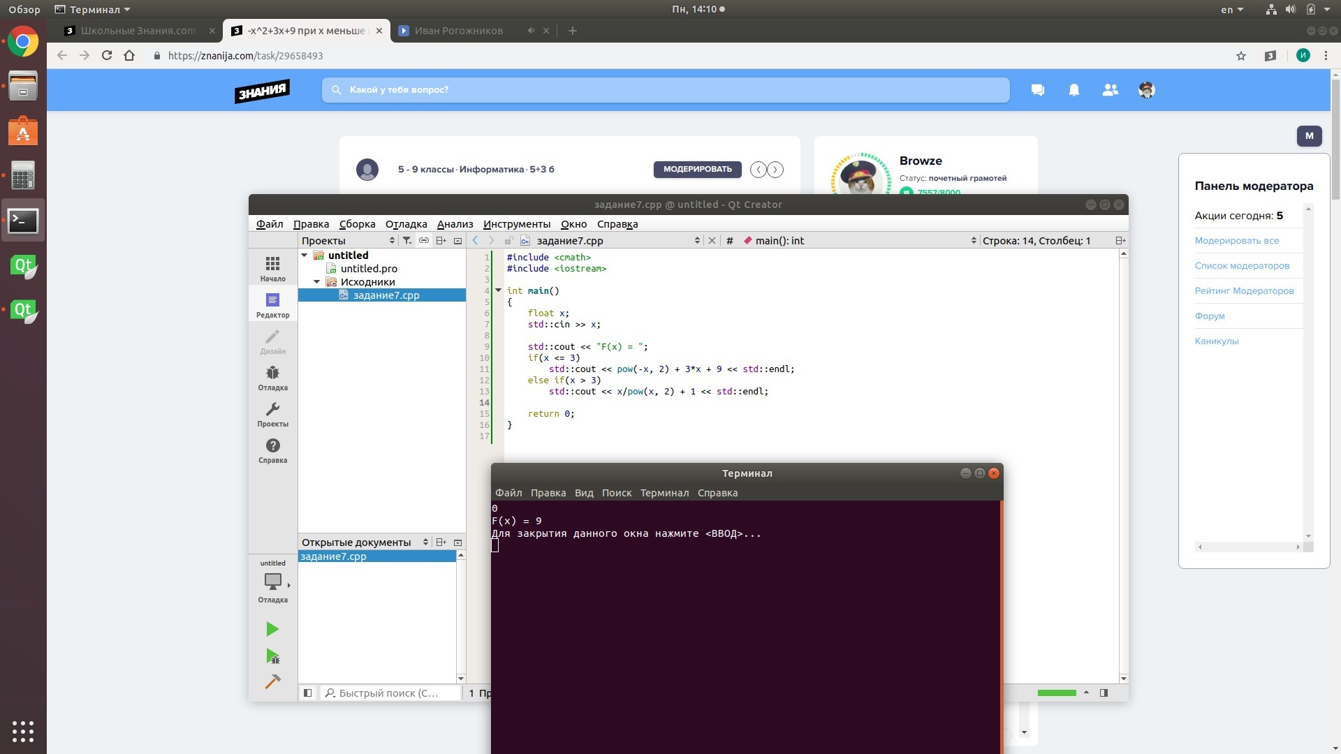Click the green Run button in Qt Creator
Viewport: 1341px width, 754px height.
click(272, 629)
